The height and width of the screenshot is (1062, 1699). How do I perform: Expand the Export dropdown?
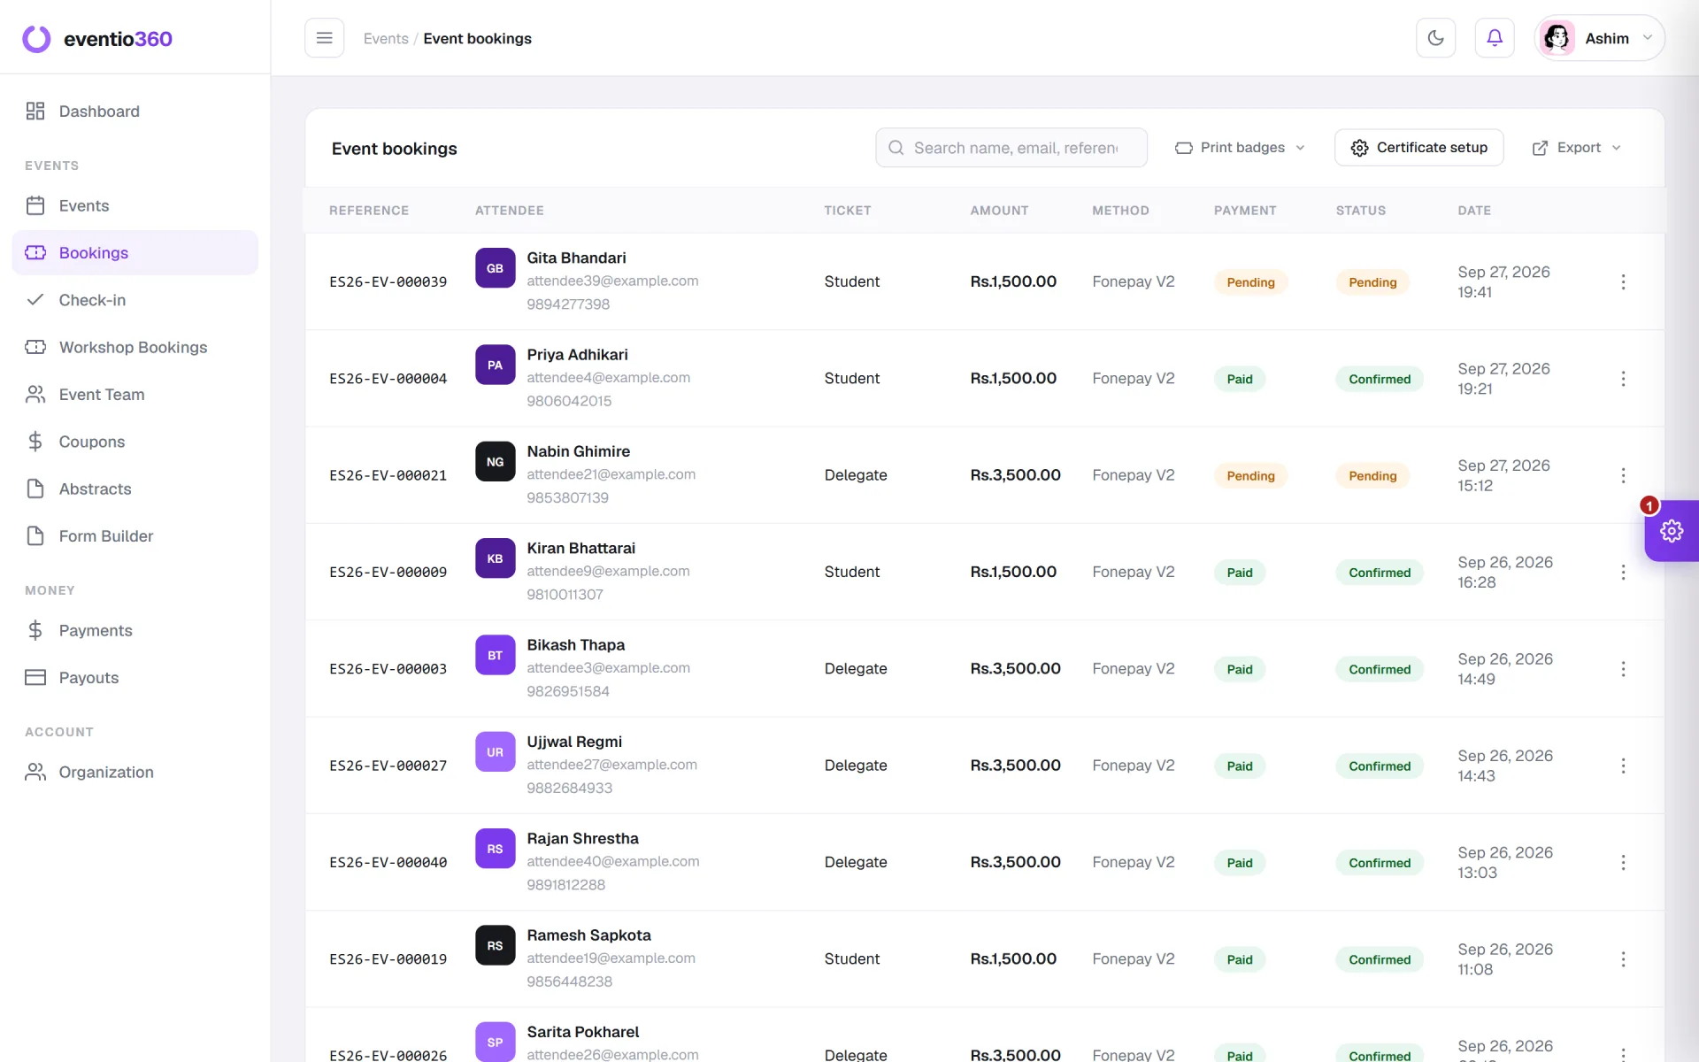coord(1576,148)
